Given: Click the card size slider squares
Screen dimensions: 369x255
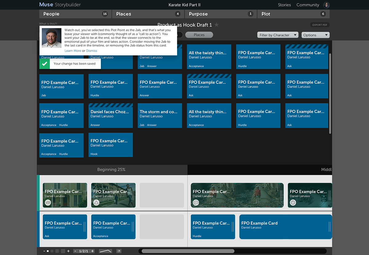Looking at the screenshot, I should click(56, 251).
